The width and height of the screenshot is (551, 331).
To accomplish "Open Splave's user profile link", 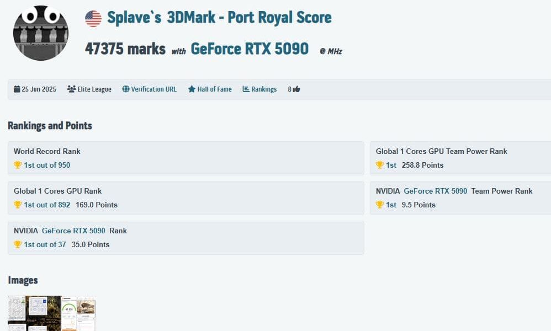I will coord(134,18).
